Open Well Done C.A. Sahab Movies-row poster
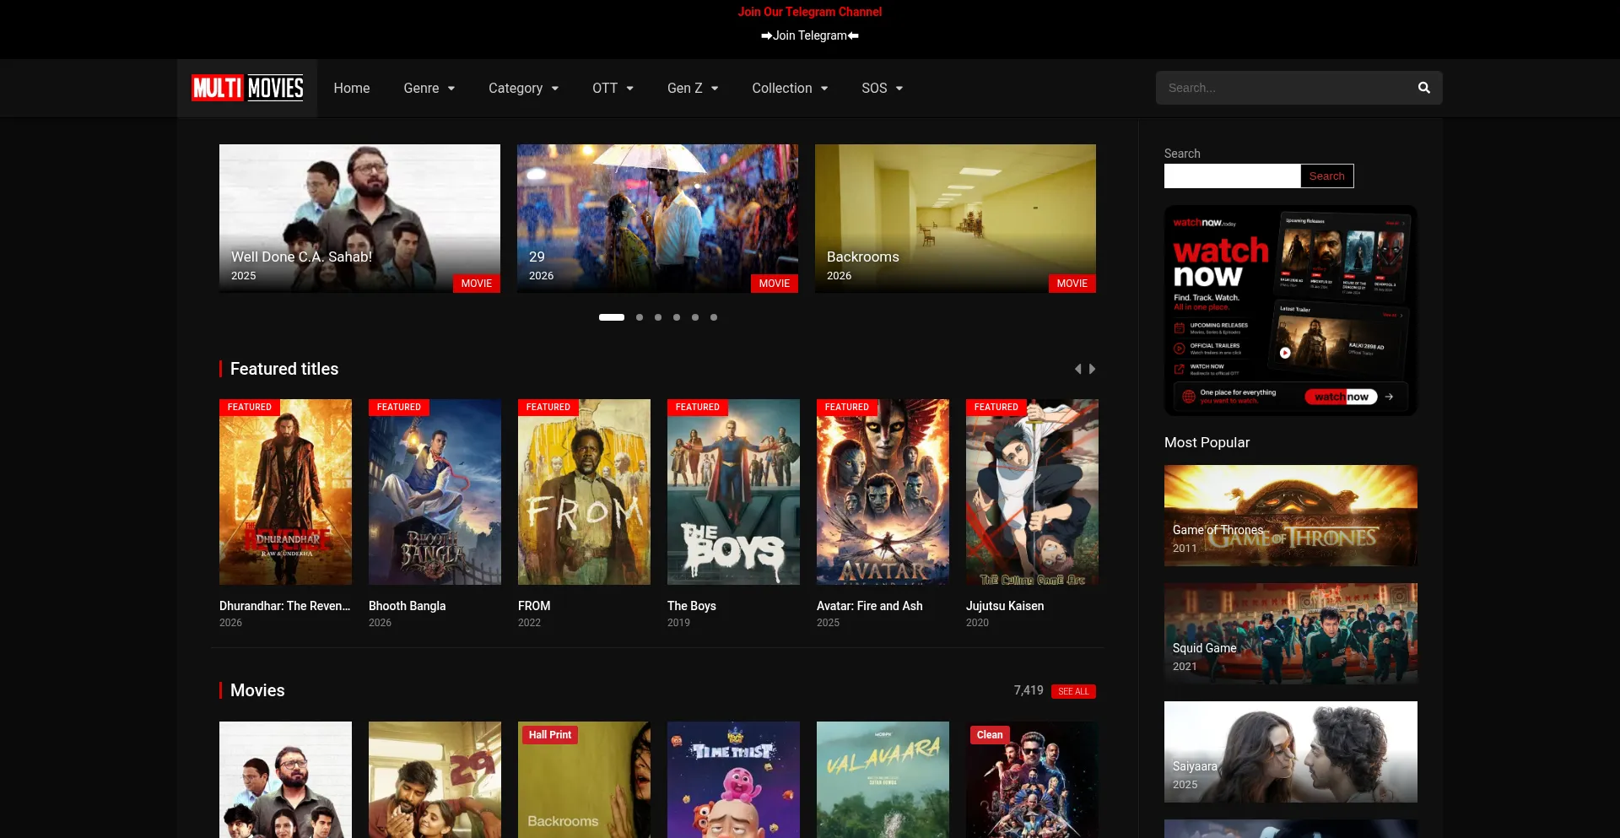Screen dimensions: 1620x838 [x=285, y=780]
